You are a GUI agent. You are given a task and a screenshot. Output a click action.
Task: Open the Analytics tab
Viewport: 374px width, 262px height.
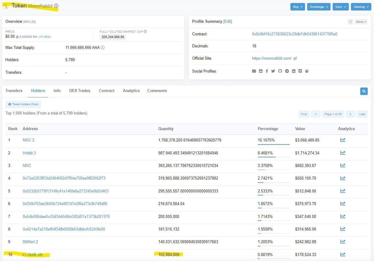131,91
